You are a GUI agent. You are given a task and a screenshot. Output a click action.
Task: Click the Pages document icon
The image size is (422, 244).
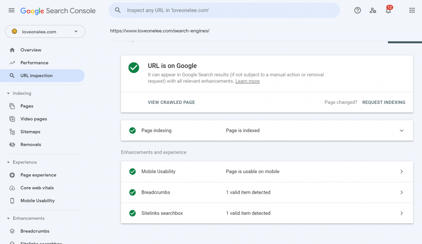pos(12,106)
